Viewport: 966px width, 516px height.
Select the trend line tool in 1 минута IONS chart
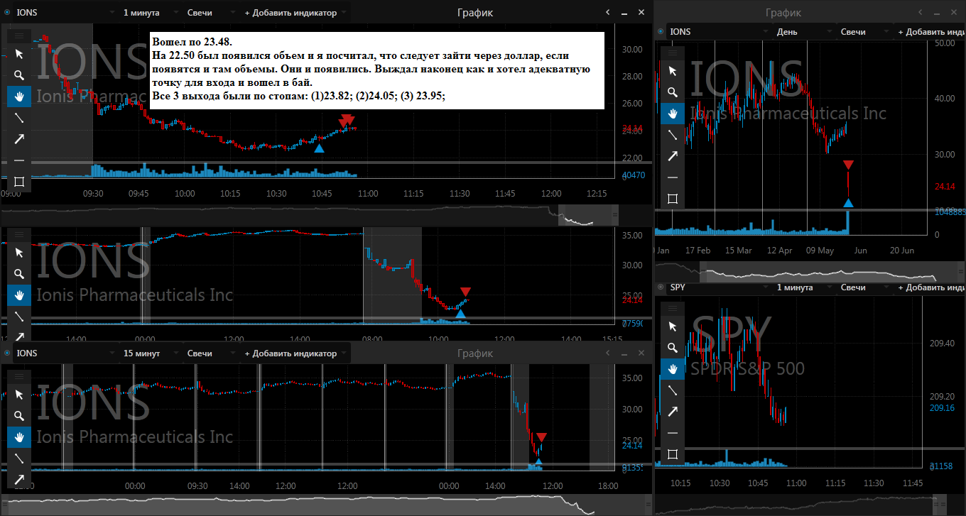[x=19, y=118]
